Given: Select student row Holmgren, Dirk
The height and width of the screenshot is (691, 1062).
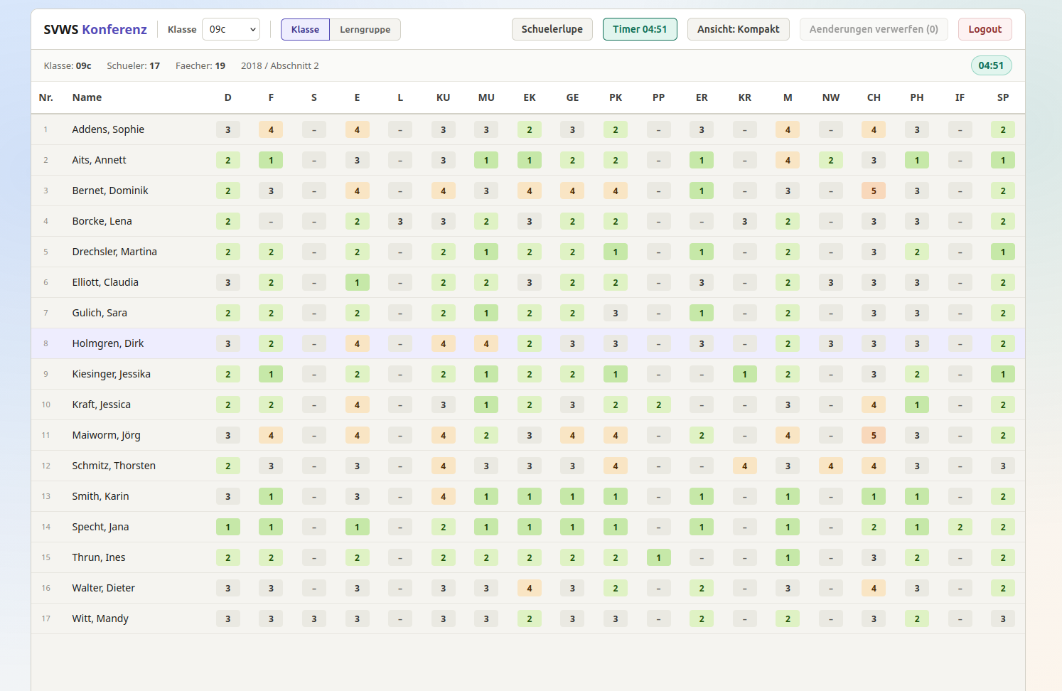Looking at the screenshot, I should [108, 343].
